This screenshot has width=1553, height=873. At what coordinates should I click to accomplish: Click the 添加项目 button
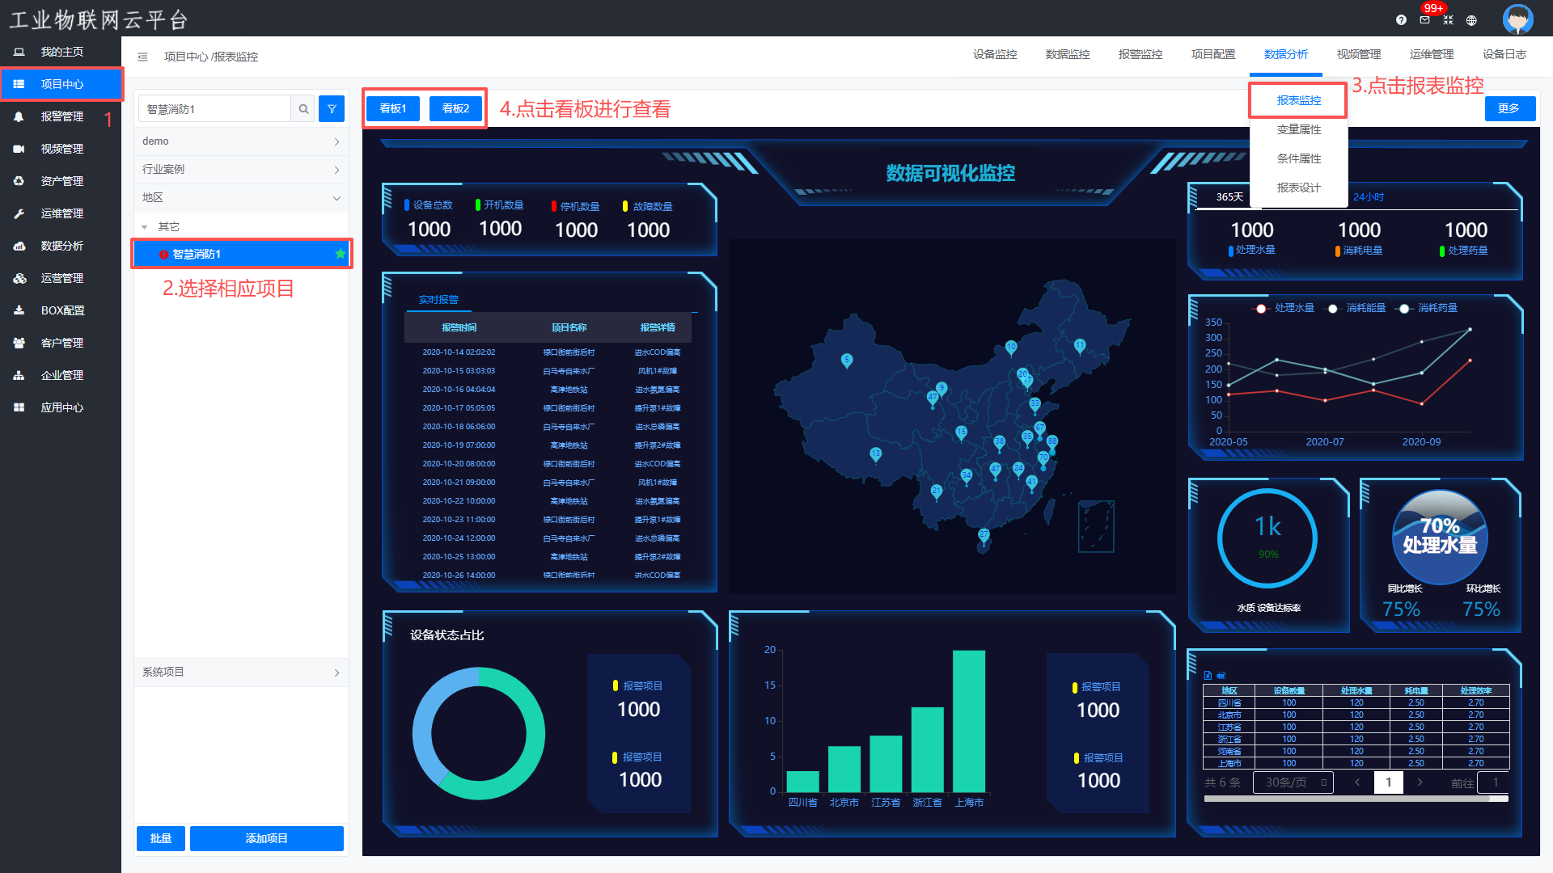click(x=266, y=838)
